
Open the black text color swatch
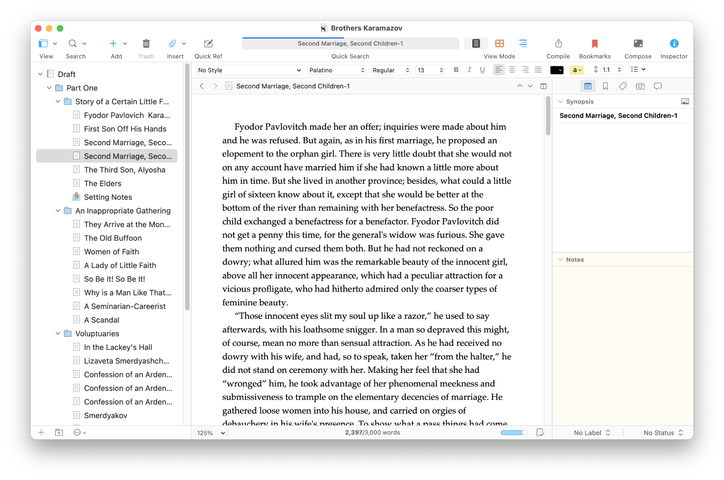tap(556, 70)
